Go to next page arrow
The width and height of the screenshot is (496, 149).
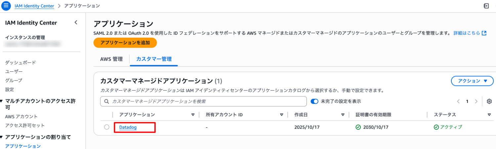[x=476, y=101]
